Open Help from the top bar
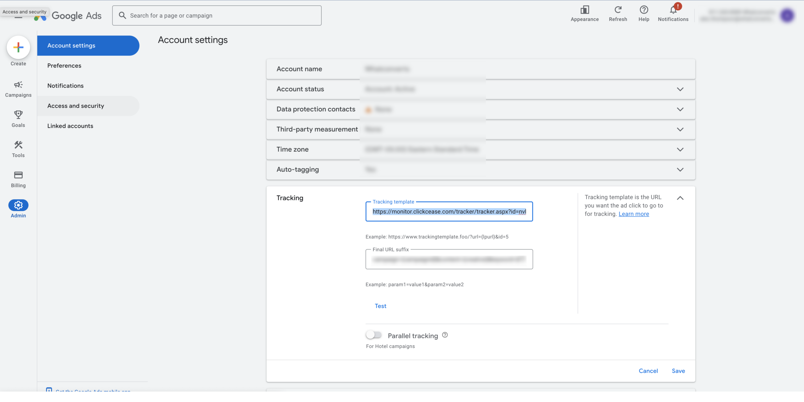 click(x=644, y=10)
